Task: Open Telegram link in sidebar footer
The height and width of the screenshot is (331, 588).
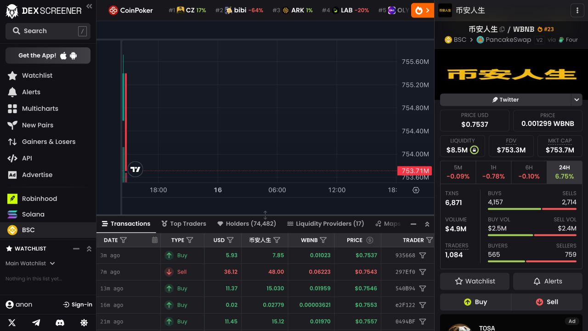Action: pyautogui.click(x=36, y=323)
